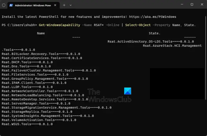This screenshot has height=136, width=207.
Task: Click Rsat.StorageReplica.Tools line
Action: point(37,112)
